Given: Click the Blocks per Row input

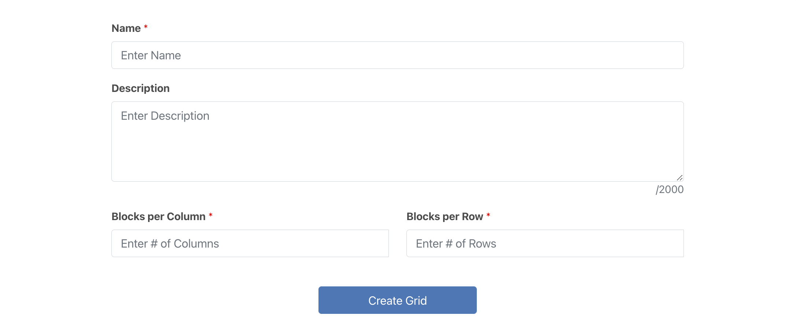Looking at the screenshot, I should tap(545, 244).
